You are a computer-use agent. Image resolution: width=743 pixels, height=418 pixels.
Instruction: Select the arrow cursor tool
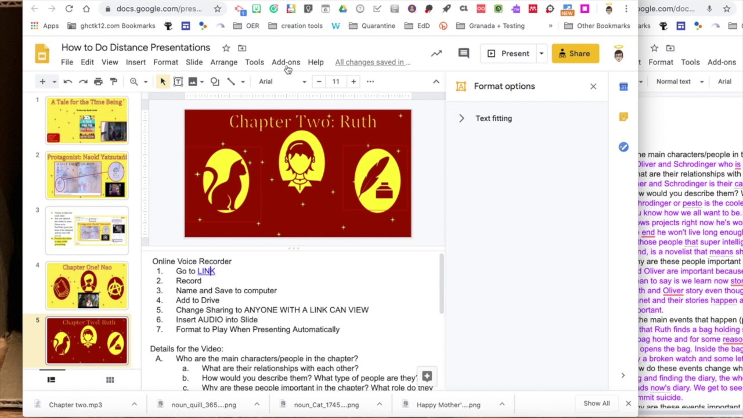(163, 82)
